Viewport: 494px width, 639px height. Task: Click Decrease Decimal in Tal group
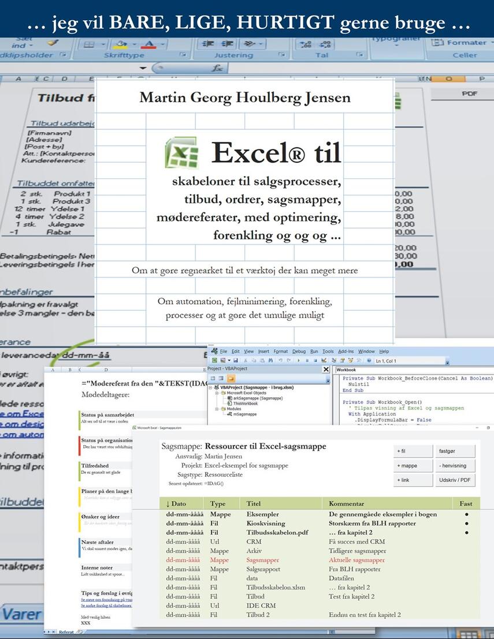click(x=325, y=44)
